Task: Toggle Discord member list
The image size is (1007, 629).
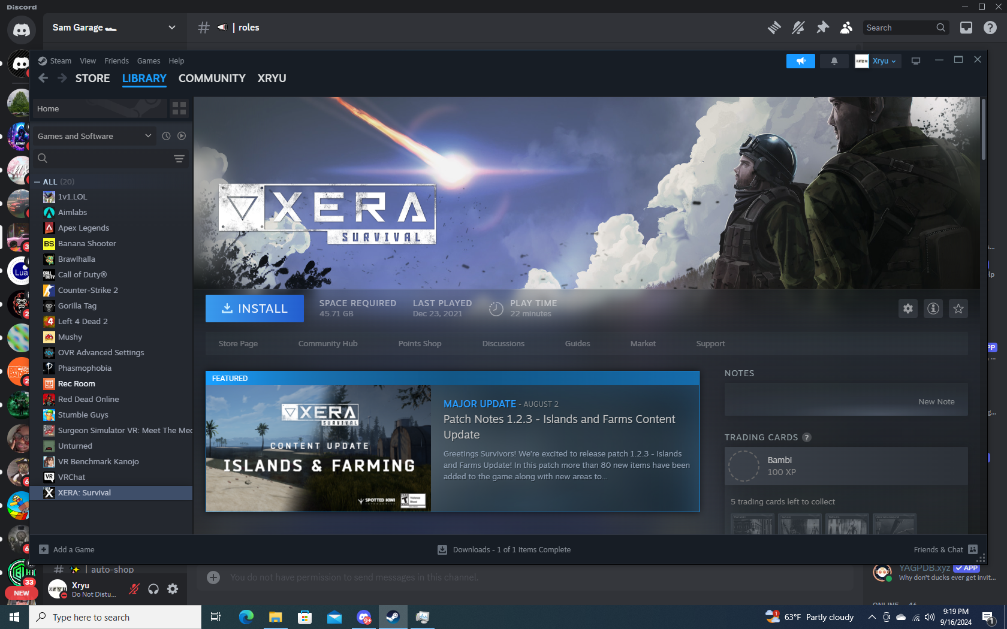Action: point(846,28)
